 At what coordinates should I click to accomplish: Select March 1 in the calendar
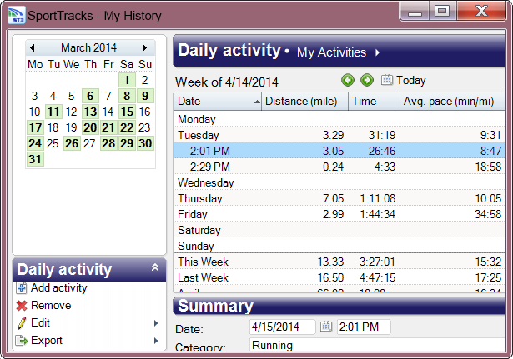click(127, 80)
